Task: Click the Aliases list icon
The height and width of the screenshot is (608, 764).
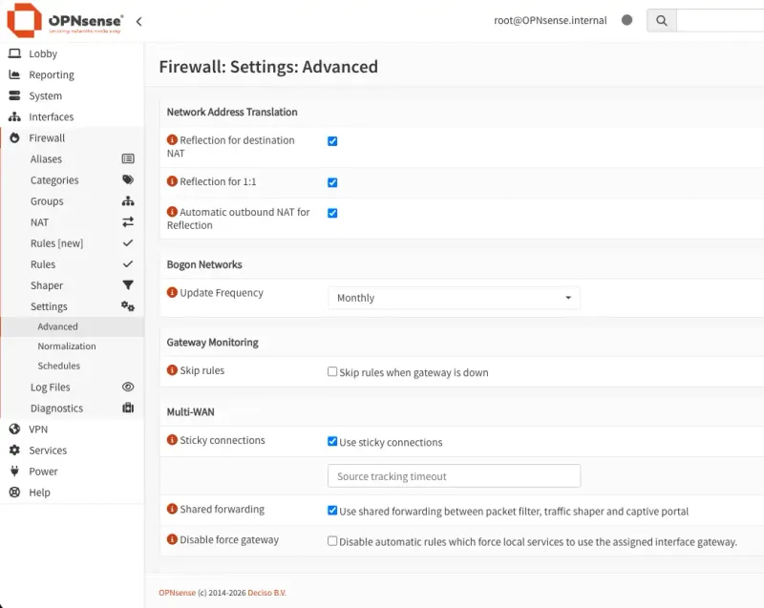Action: click(x=126, y=158)
